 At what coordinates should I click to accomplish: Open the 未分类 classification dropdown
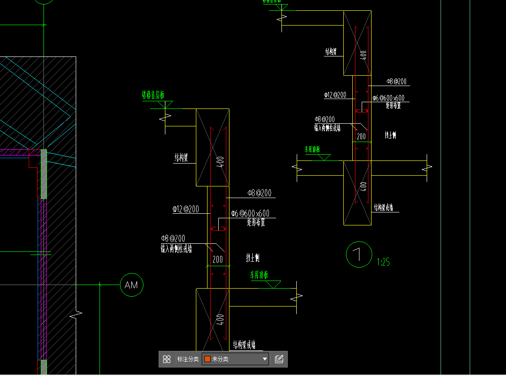[x=233, y=359]
